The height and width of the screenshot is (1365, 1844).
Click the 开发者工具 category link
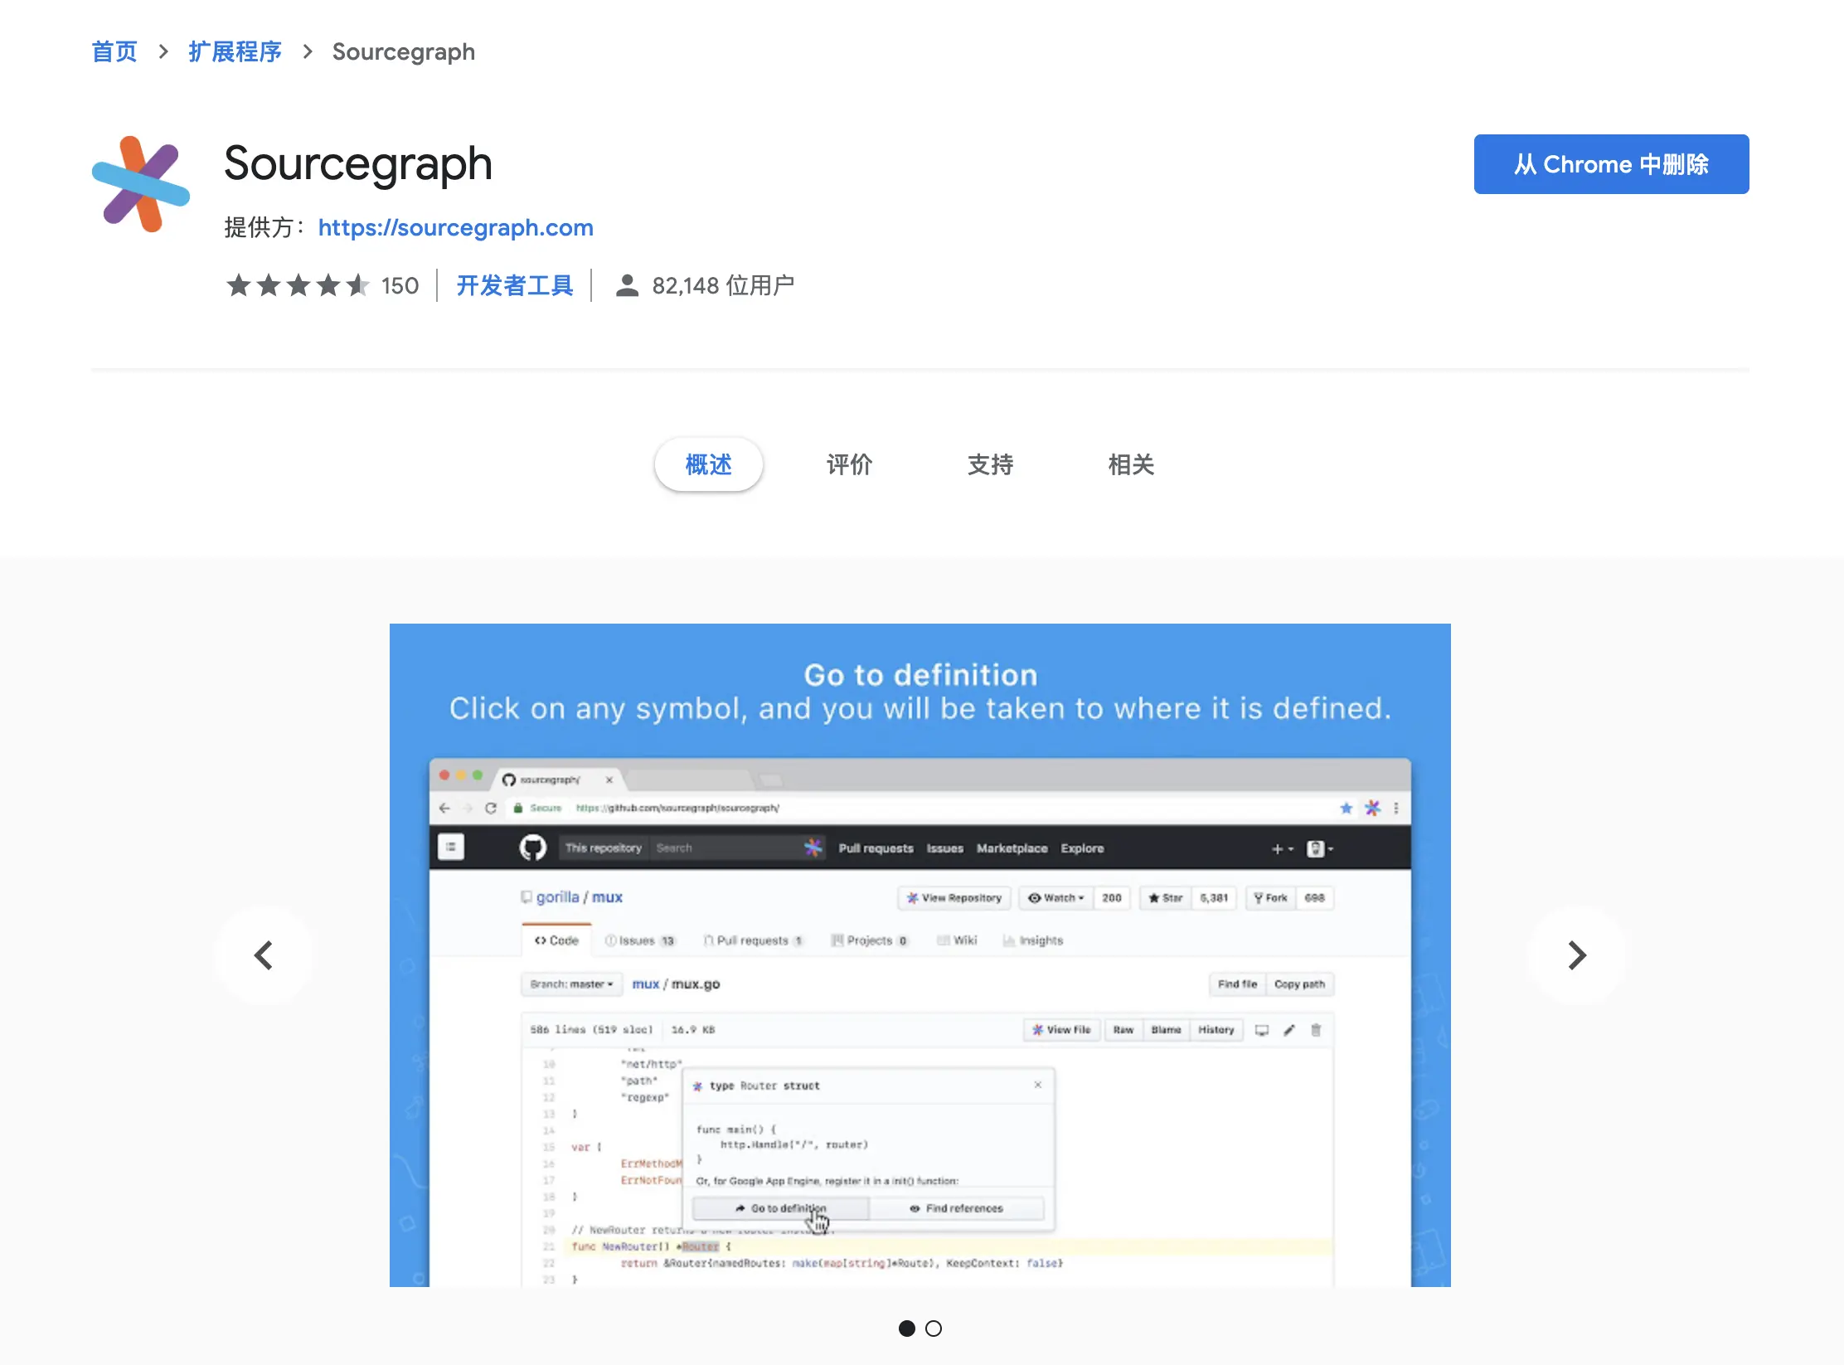click(514, 285)
